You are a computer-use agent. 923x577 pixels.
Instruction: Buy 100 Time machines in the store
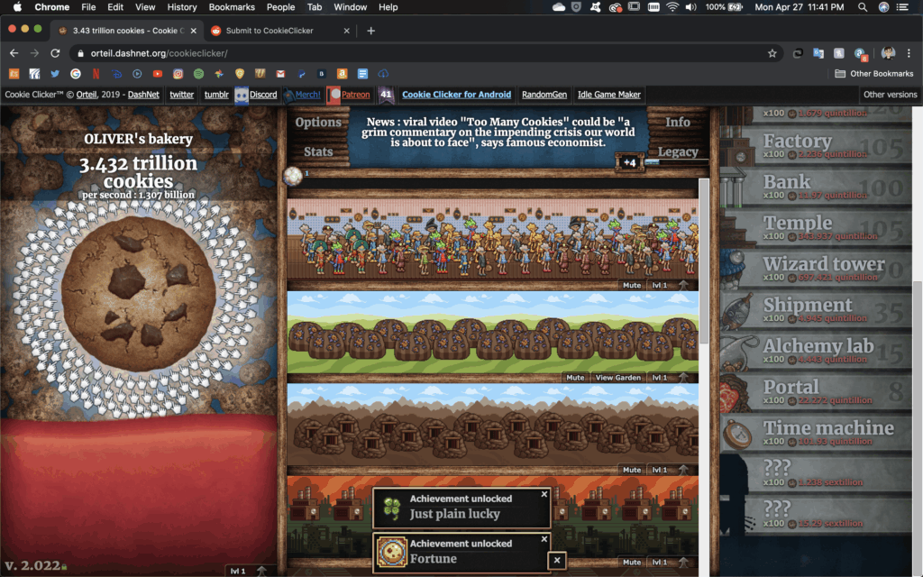[x=815, y=434]
